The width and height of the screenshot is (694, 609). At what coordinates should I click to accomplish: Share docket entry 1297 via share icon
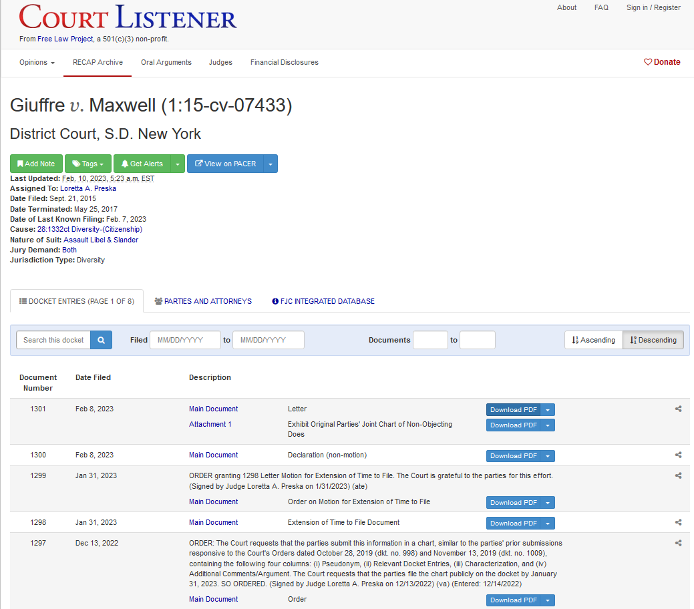tap(678, 543)
